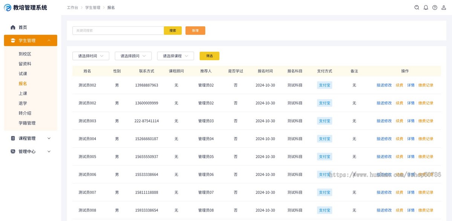Click phone number 15811118888
This screenshot has width=452, height=221.
tap(147, 192)
